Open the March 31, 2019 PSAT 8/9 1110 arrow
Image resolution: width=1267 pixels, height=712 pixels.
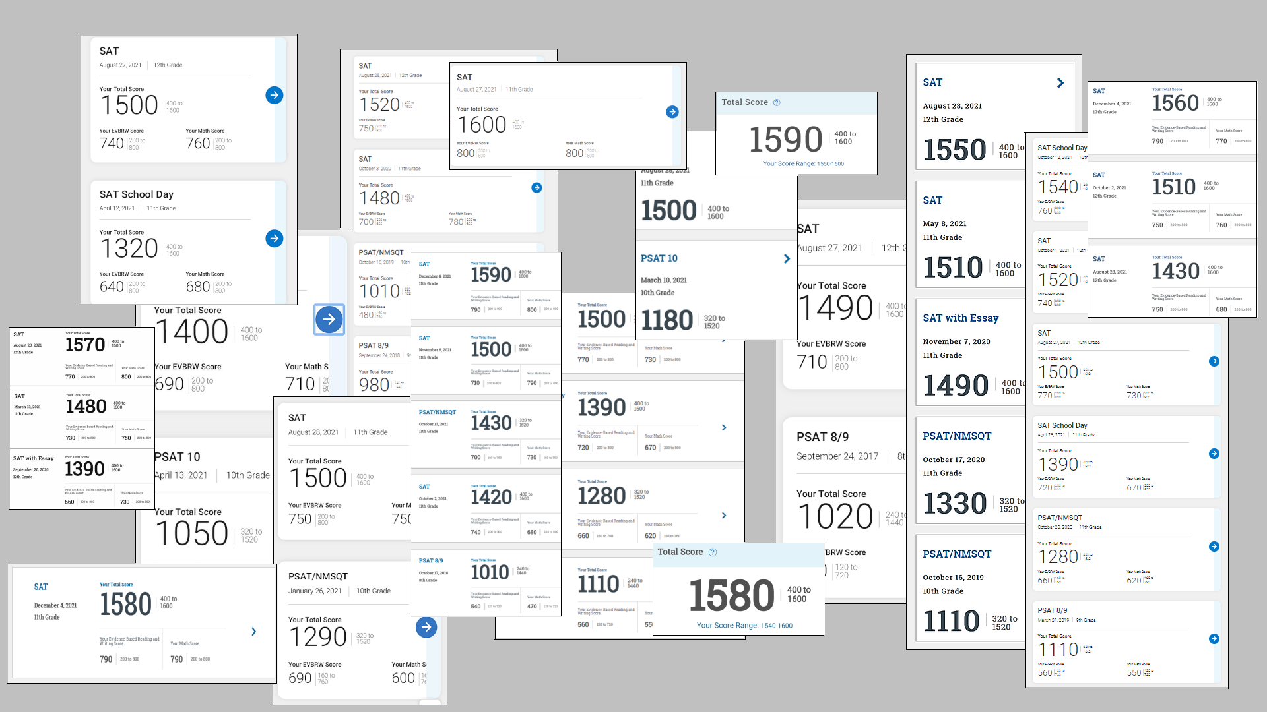(1214, 639)
